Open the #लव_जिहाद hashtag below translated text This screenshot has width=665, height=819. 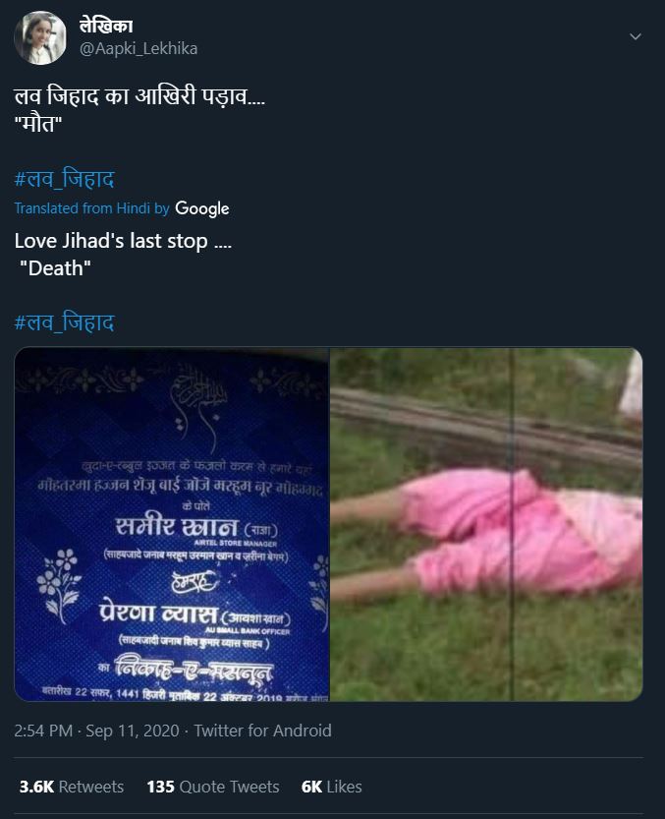click(x=64, y=322)
